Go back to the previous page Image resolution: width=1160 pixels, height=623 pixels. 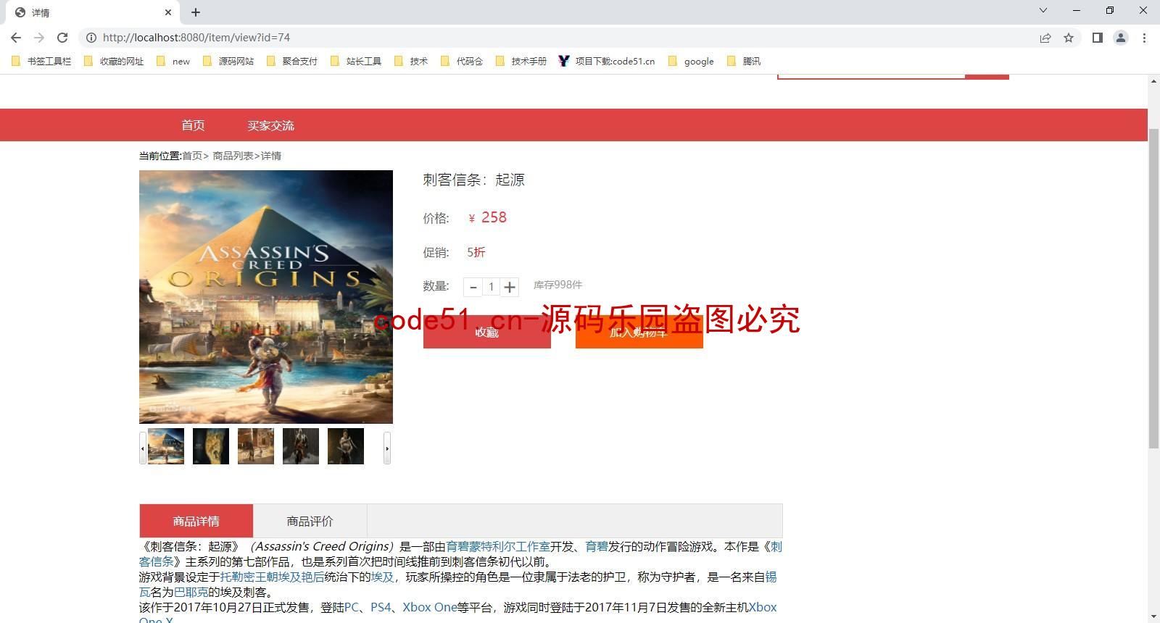pyautogui.click(x=16, y=38)
